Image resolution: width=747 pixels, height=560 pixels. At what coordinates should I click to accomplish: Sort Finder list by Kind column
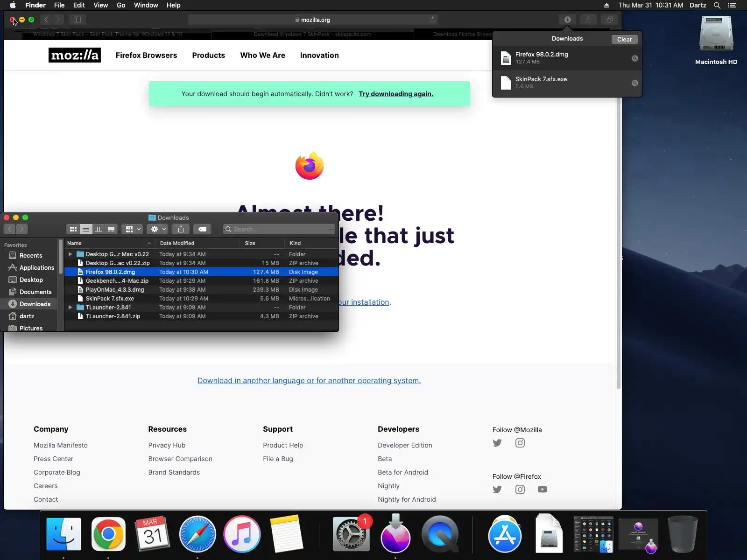coord(311,243)
